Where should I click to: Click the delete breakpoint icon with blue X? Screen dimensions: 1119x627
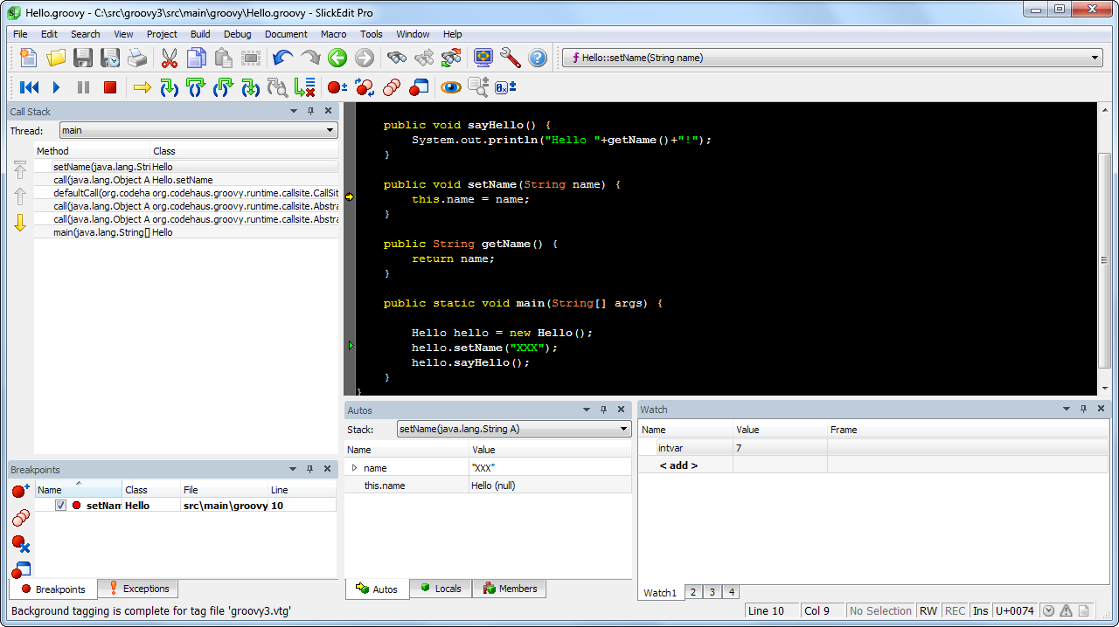(x=21, y=544)
